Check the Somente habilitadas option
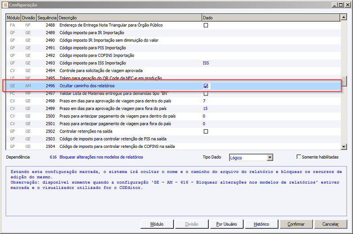 pyautogui.click(x=299, y=157)
